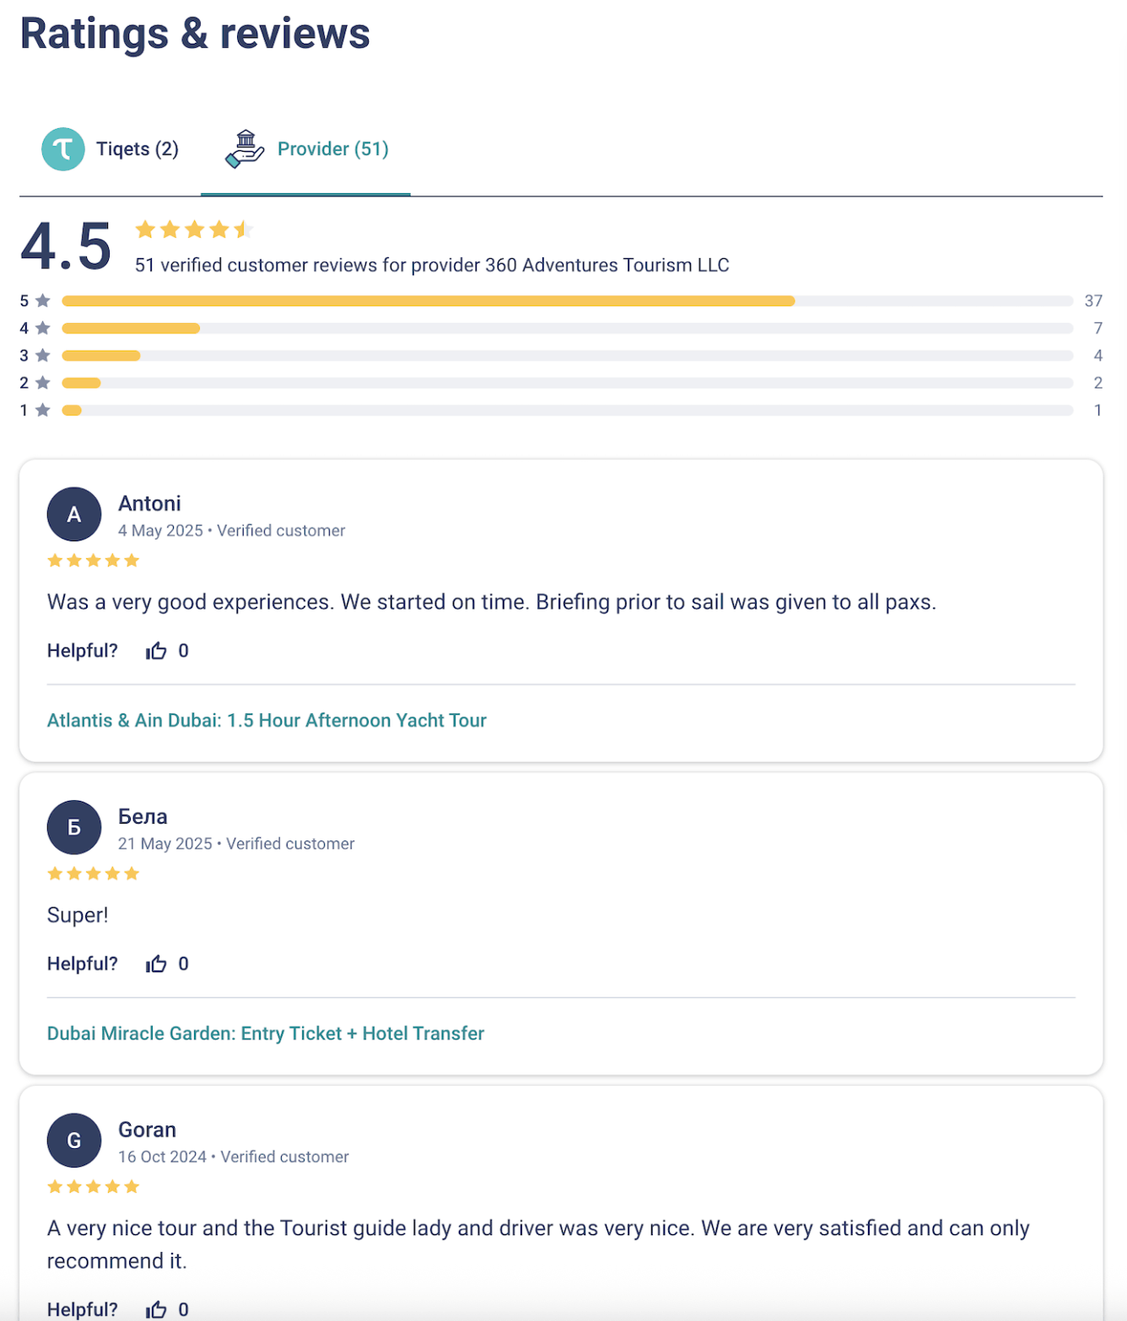Open Atlantis & Ain Dubai Yacht Tour link
Viewport: 1127px width, 1321px height.
267,721
